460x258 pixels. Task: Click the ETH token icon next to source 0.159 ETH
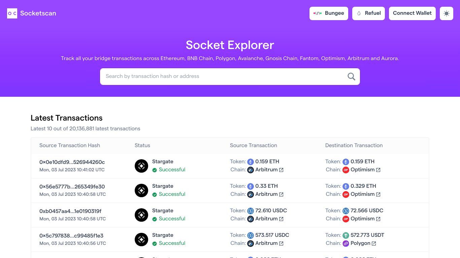251,162
